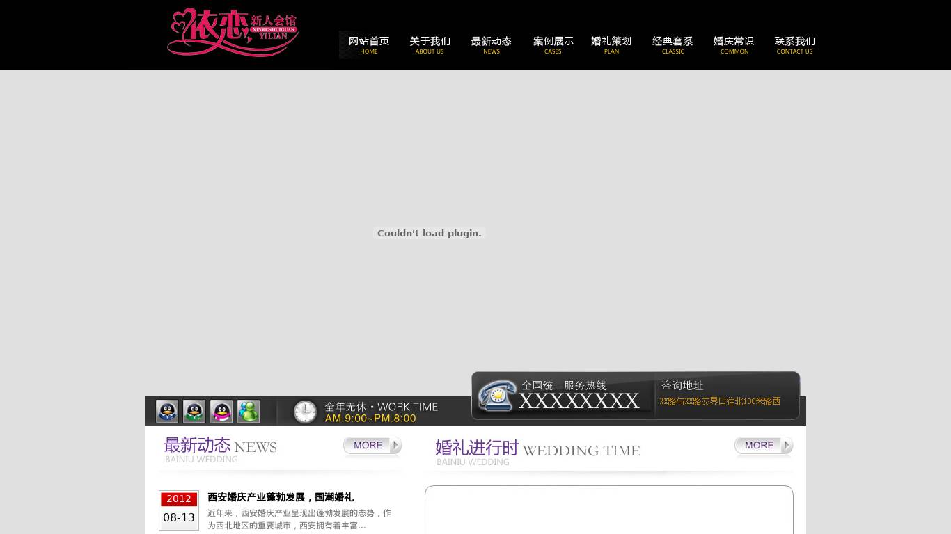
Task: Open the 联系我们 CONTACT US page
Action: (794, 44)
